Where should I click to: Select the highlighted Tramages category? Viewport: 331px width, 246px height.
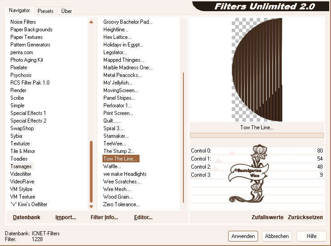[x=21, y=166]
